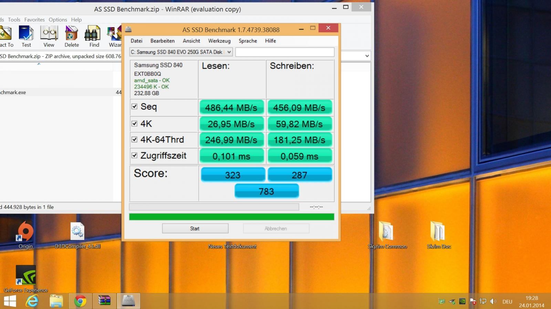Click the WinRAR Delete toolbar icon
The width and height of the screenshot is (551, 309).
(x=72, y=33)
